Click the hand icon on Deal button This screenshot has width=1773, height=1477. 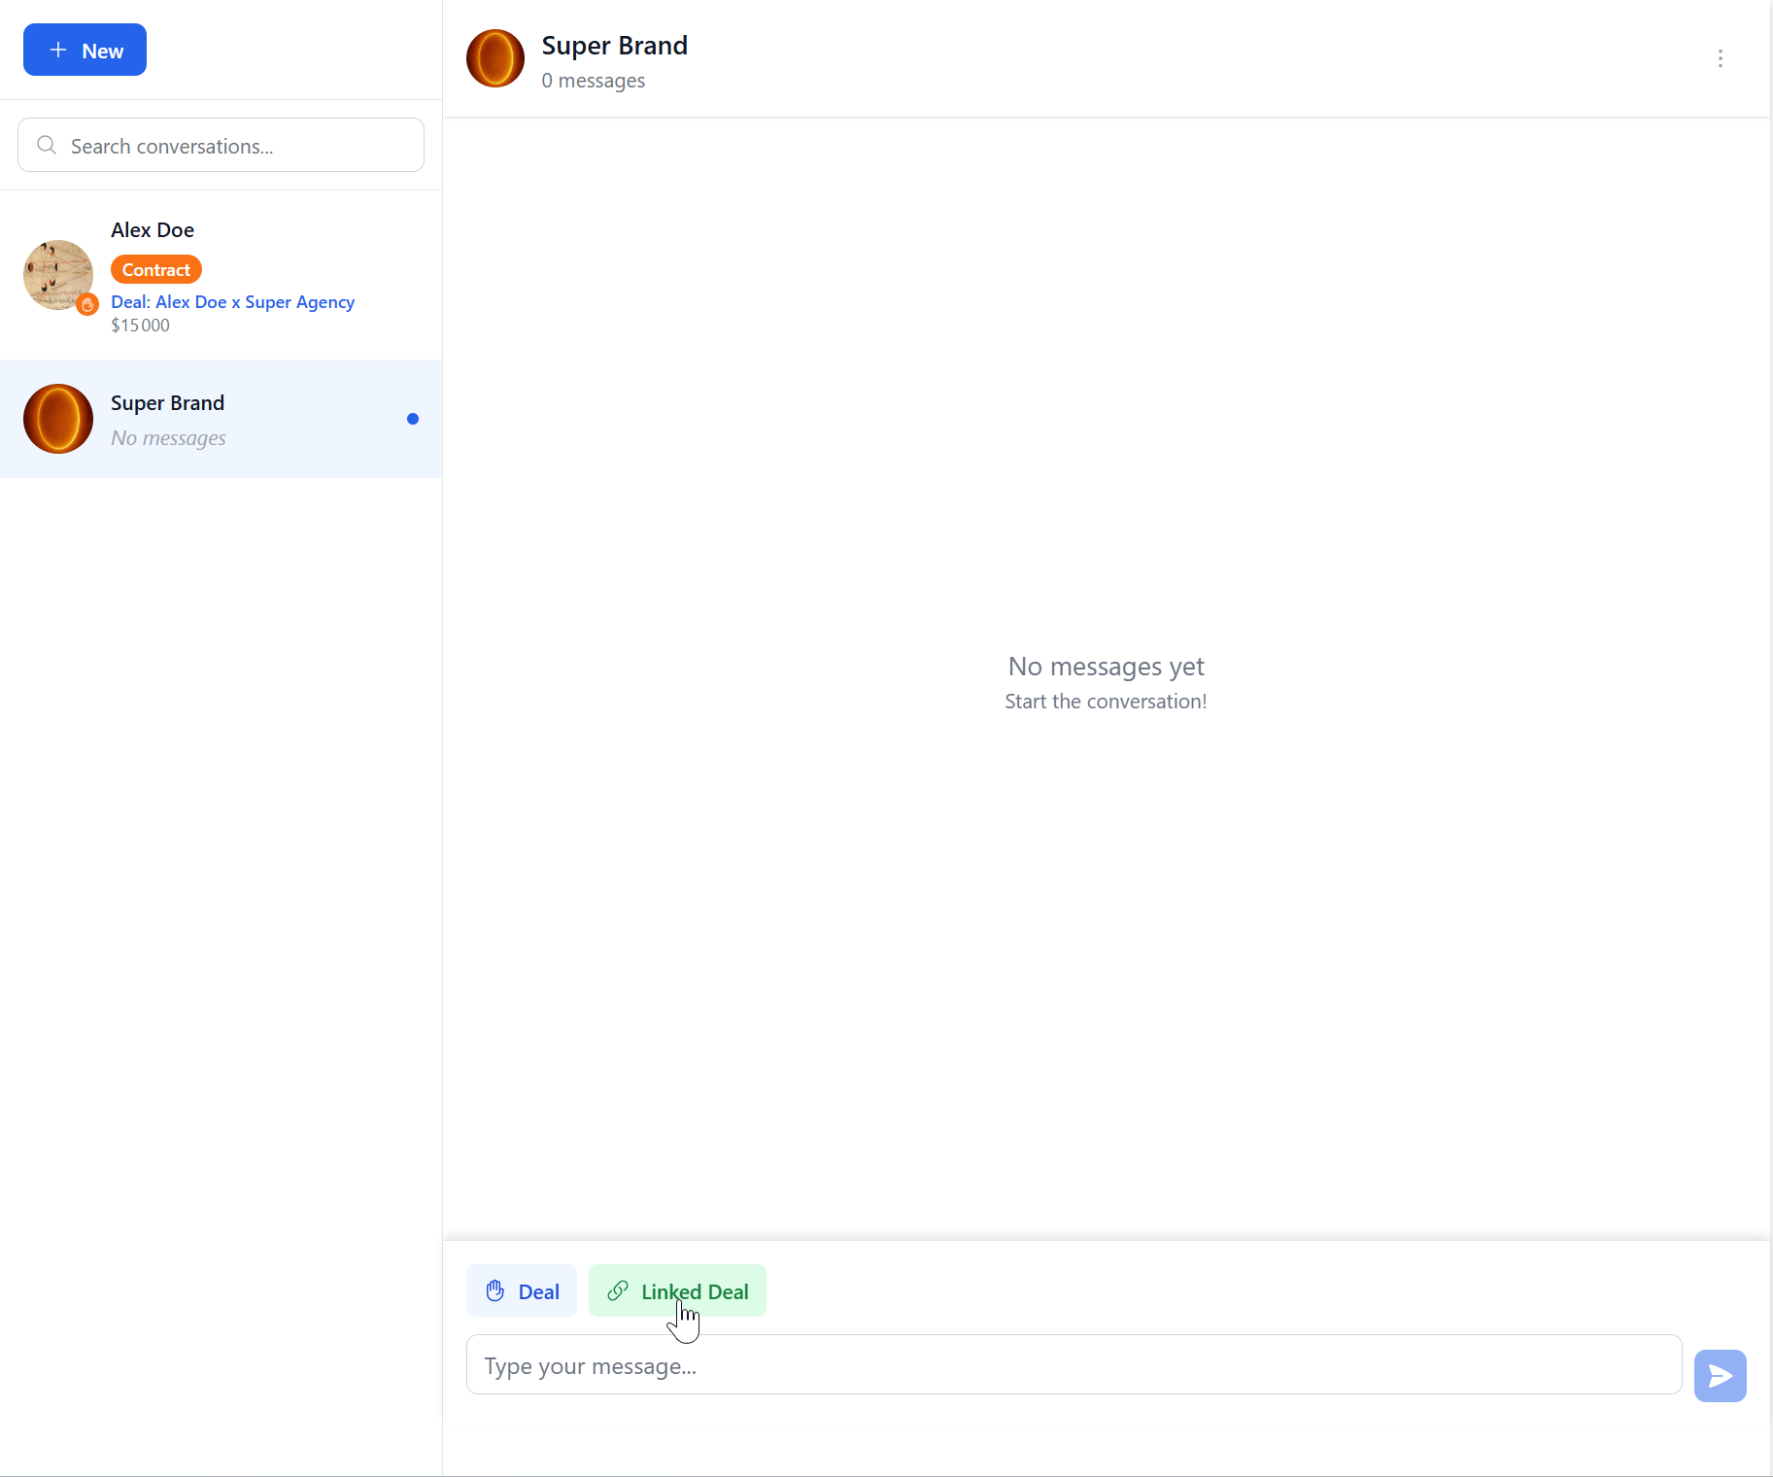point(495,1290)
